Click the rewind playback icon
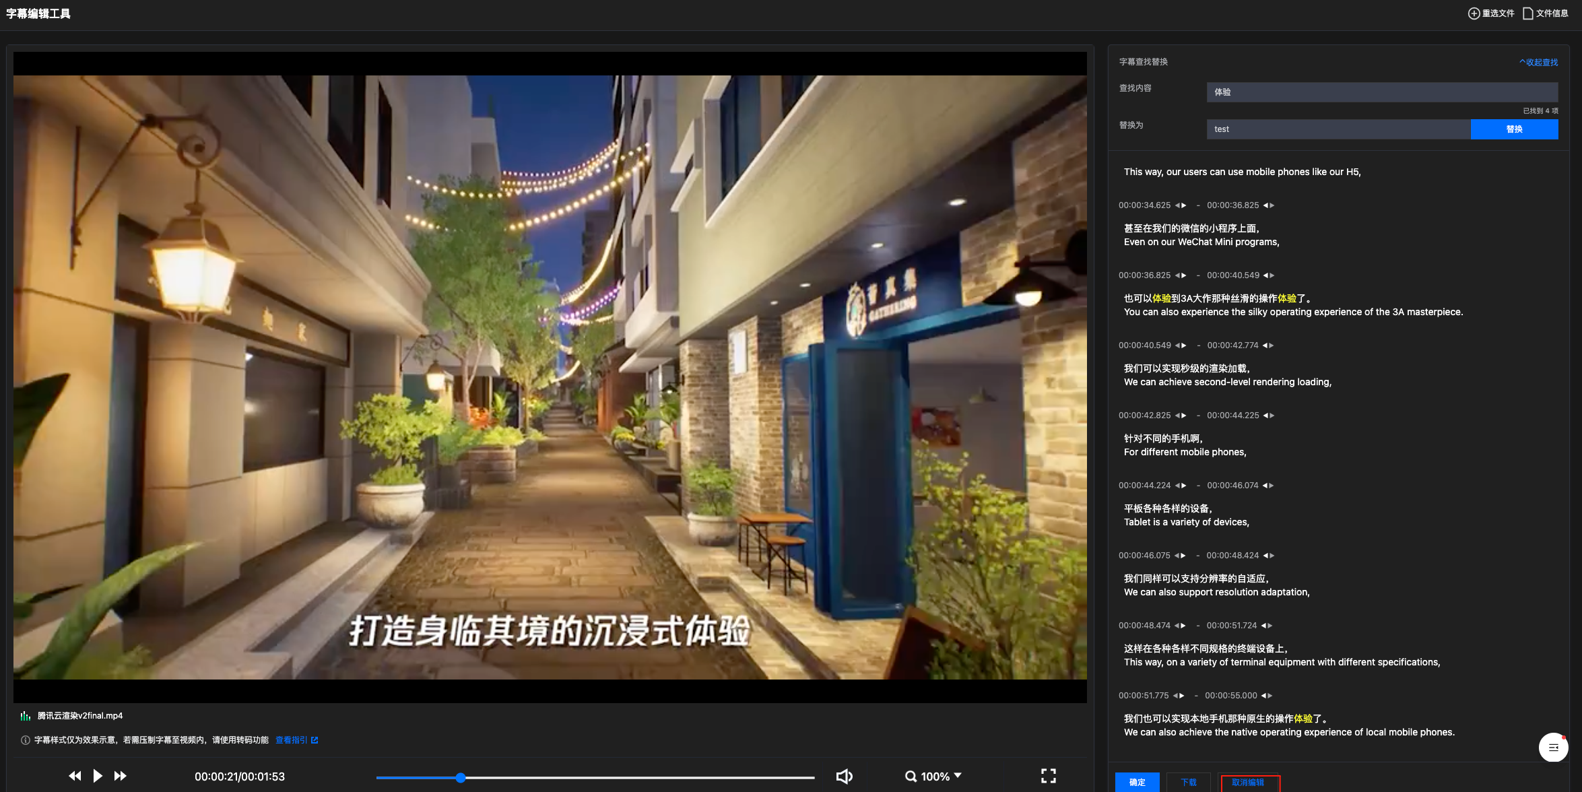The width and height of the screenshot is (1582, 792). (x=75, y=776)
